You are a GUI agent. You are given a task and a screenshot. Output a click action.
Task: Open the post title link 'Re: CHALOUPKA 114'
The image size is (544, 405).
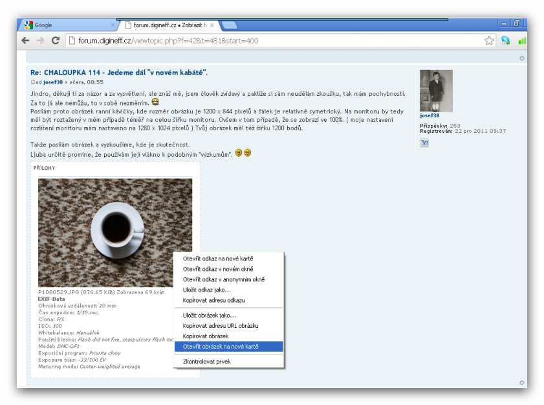coord(118,72)
